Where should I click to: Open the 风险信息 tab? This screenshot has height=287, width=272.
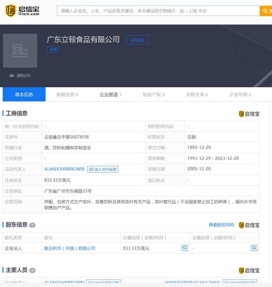pos(67,95)
